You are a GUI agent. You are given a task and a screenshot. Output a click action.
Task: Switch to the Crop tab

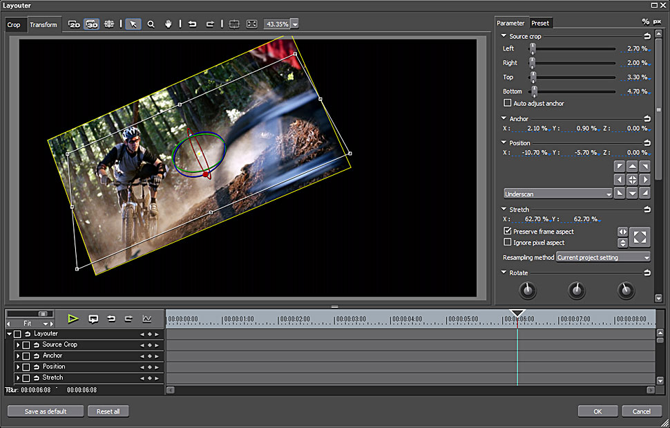(x=14, y=25)
